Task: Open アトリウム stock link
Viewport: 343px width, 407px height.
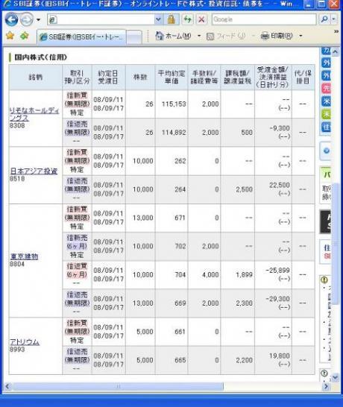Action: (x=25, y=342)
